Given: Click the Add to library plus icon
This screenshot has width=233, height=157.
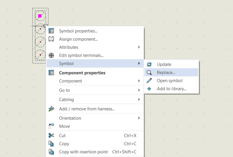Looking at the screenshot, I should (149, 89).
